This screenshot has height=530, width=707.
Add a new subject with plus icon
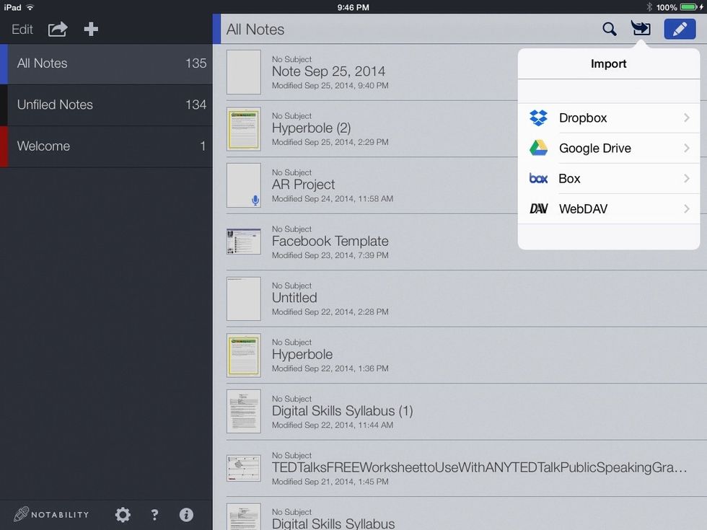click(91, 30)
